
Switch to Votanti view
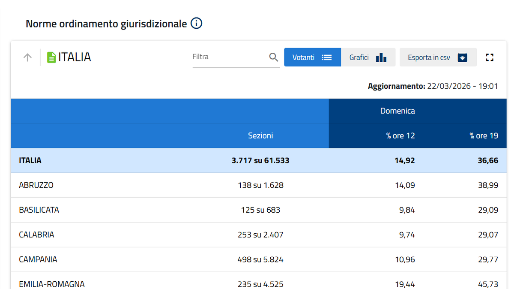coord(313,57)
